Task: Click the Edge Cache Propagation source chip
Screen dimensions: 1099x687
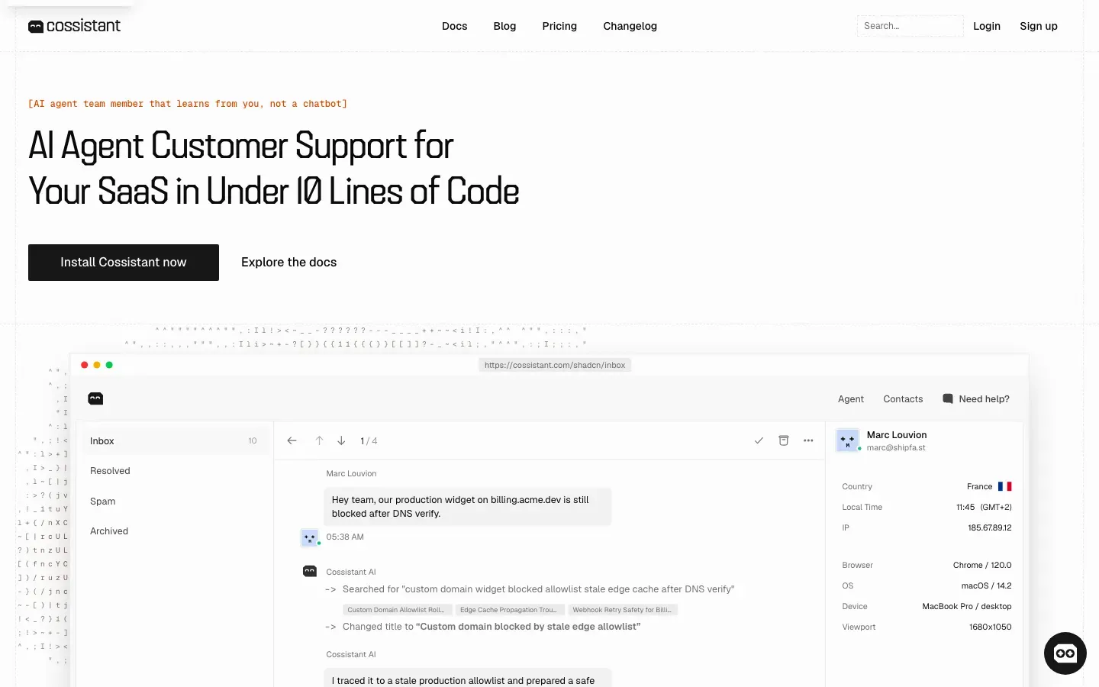Action: 511,610
